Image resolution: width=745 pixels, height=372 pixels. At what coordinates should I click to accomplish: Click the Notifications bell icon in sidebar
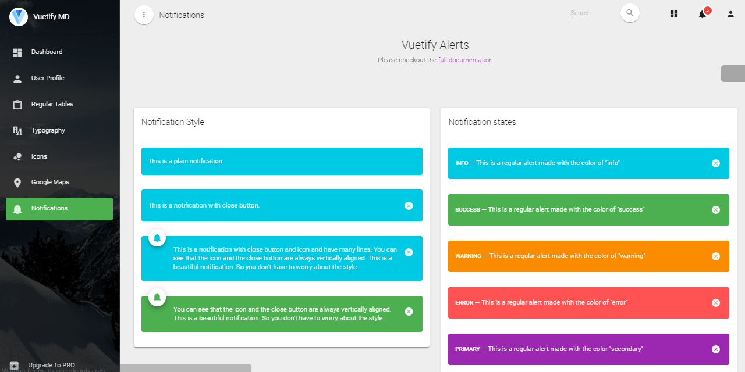coord(17,209)
